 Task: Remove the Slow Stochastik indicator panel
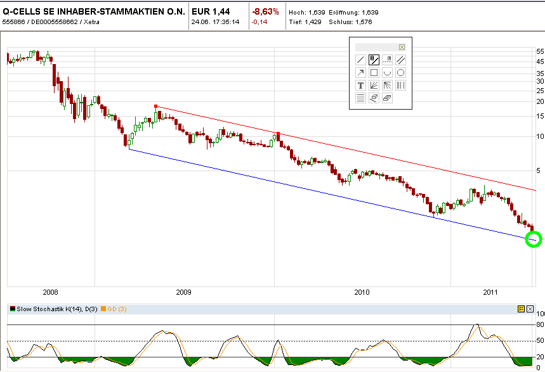pyautogui.click(x=530, y=309)
